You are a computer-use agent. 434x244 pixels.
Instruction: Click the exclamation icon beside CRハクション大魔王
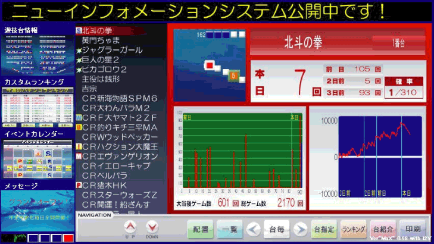pyautogui.click(x=79, y=146)
